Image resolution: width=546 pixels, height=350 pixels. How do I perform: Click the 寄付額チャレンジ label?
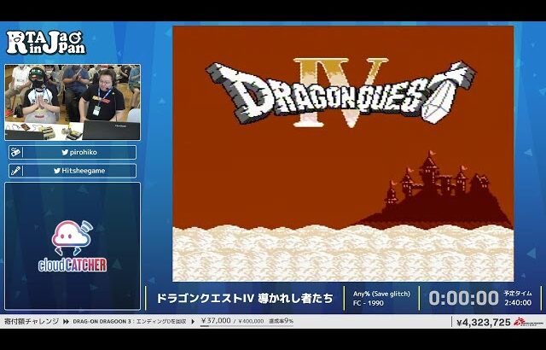31,321
